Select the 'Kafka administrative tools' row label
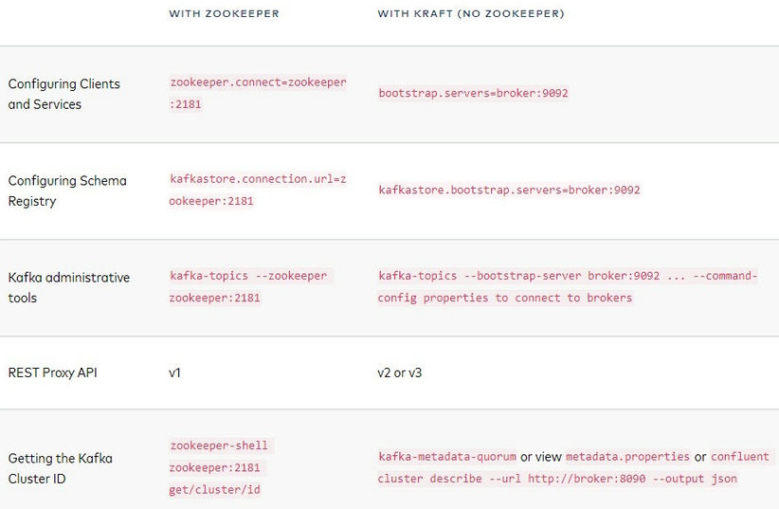Image resolution: width=779 pixels, height=509 pixels. pyautogui.click(x=69, y=288)
